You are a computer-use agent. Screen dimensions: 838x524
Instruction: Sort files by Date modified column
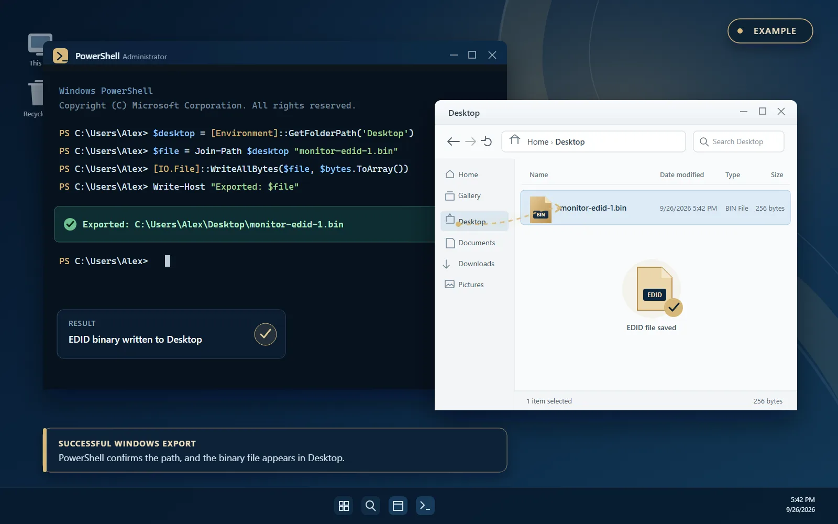682,175
